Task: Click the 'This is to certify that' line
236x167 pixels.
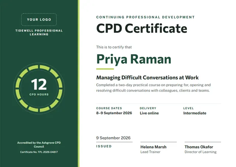Action: (114, 47)
